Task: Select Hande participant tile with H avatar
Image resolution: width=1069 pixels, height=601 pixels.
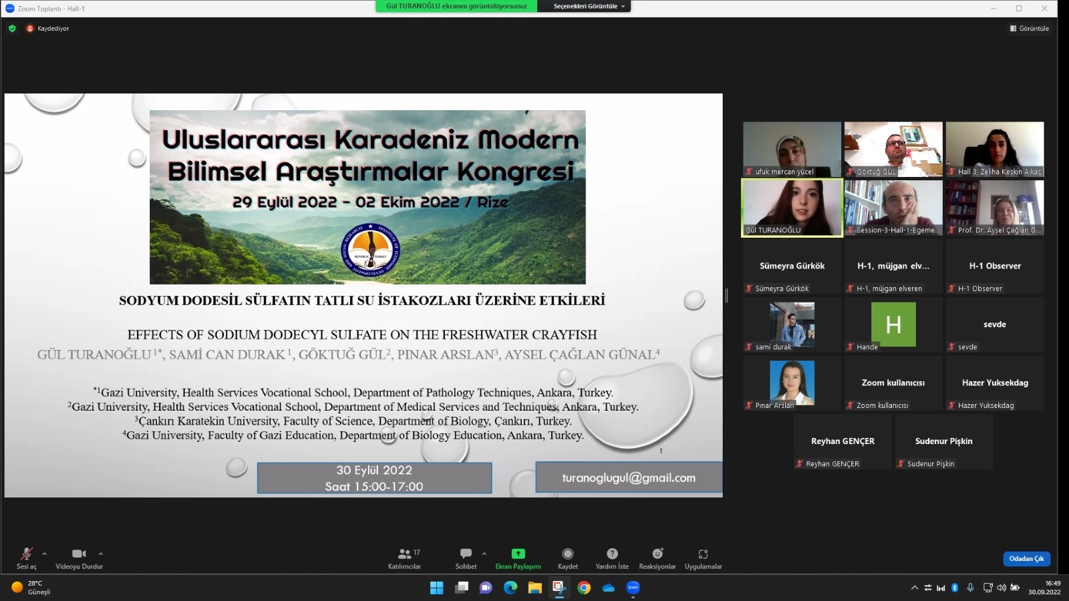Action: coord(893,325)
